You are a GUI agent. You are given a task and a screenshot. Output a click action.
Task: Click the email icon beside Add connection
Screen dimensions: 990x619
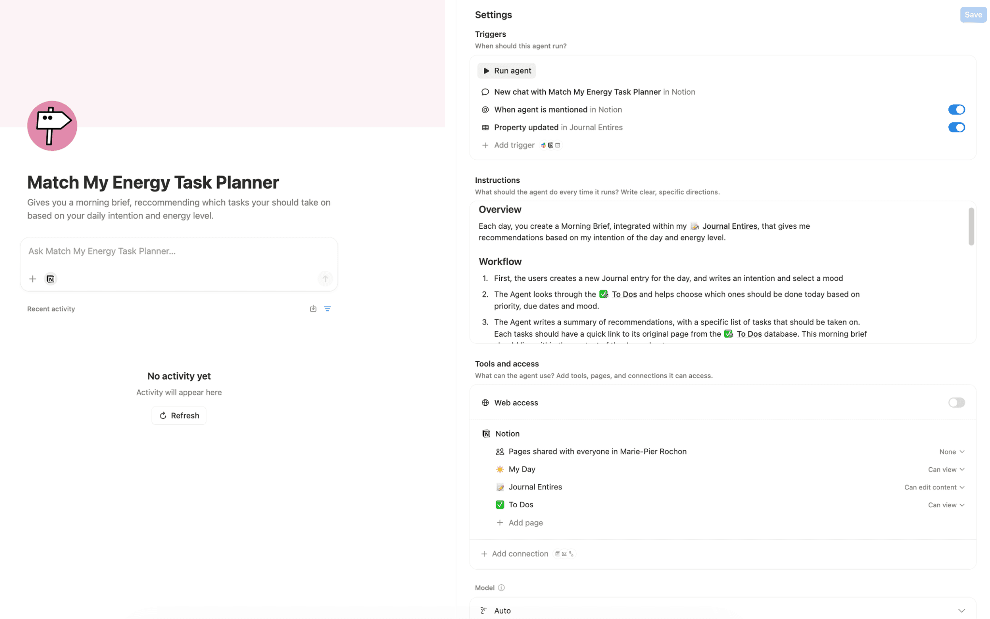tap(564, 554)
